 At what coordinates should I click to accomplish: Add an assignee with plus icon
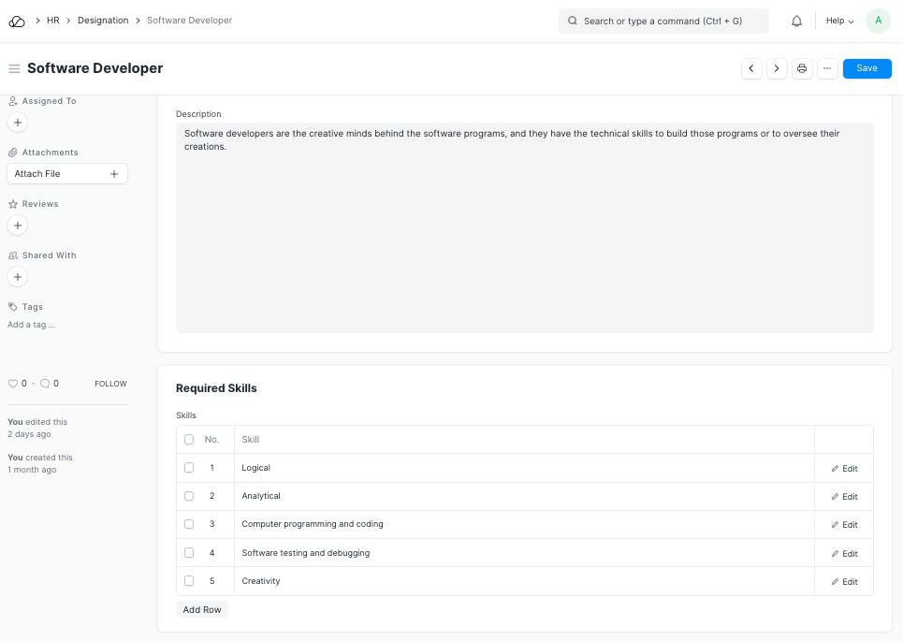[x=18, y=123]
